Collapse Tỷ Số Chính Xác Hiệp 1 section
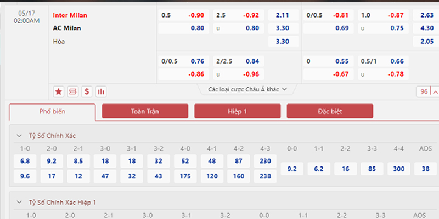 (19, 203)
